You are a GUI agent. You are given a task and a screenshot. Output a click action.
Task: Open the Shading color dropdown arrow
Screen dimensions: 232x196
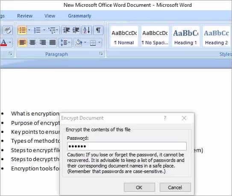[x=85, y=43]
